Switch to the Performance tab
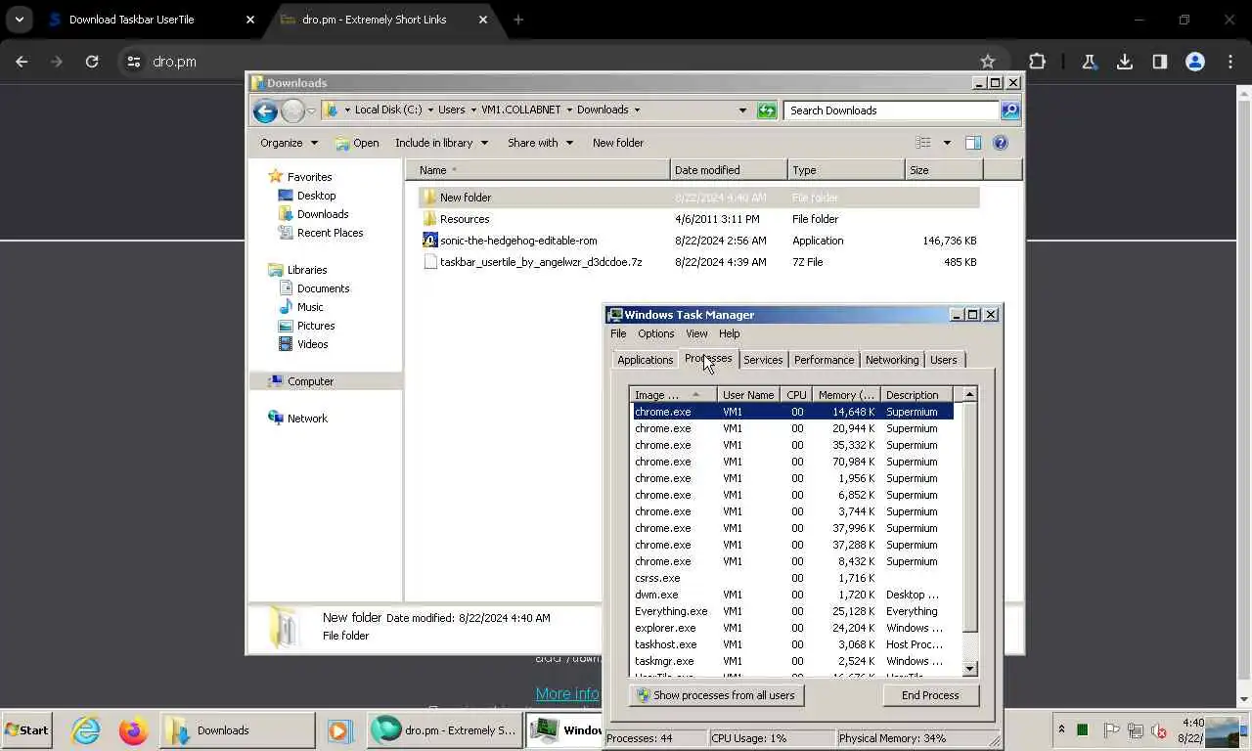Viewport: 1252px width, 751px height. 824,360
